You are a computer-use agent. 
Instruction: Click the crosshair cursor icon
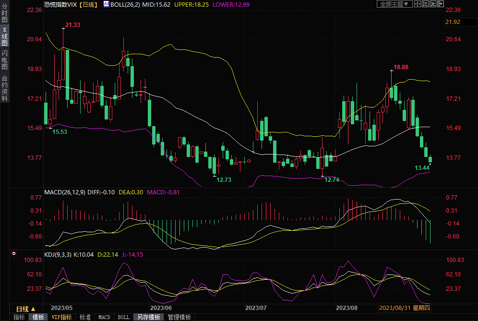(x=418, y=4)
